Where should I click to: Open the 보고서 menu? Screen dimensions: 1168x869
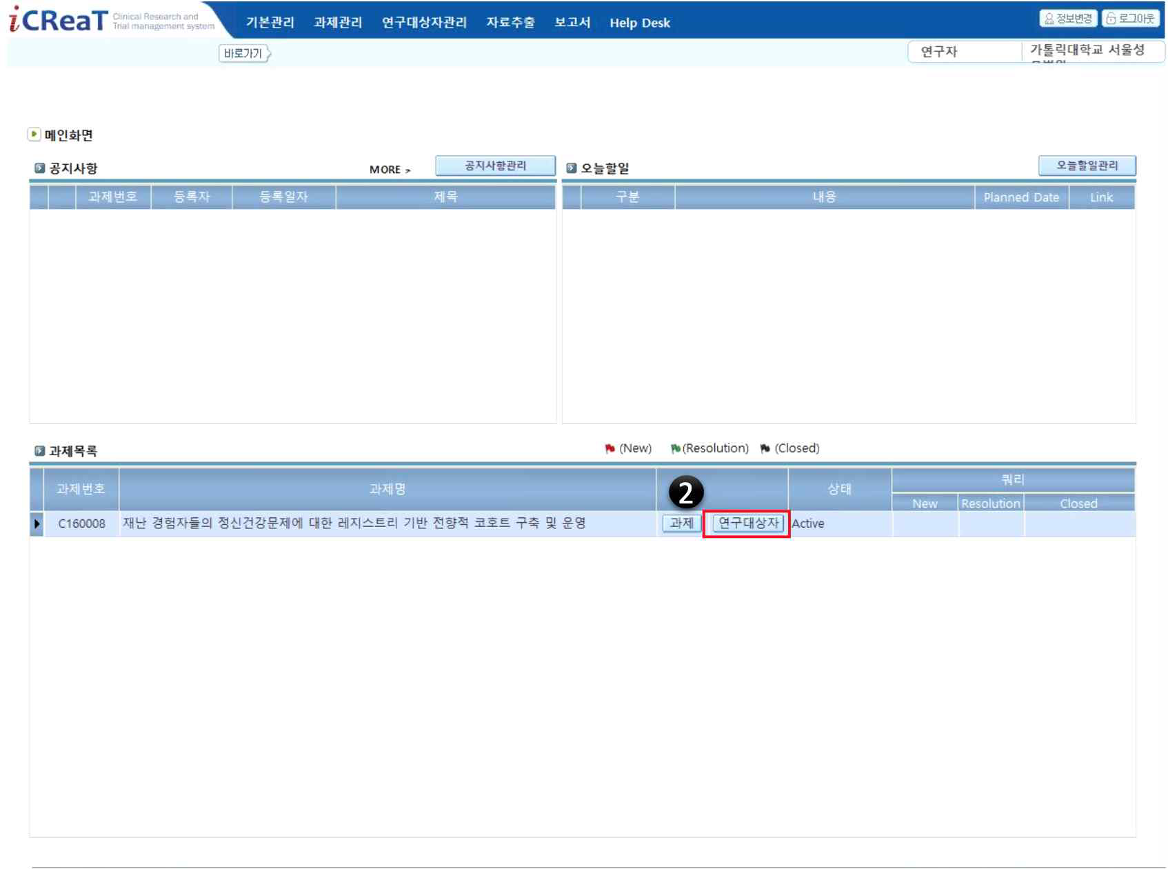(572, 23)
